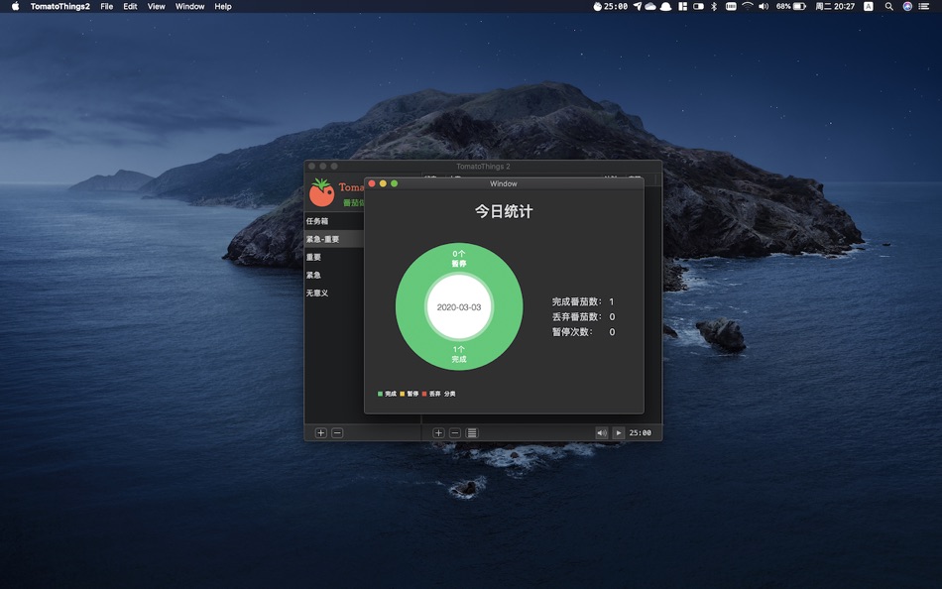Toggle the 完成 legend in the chart
The width and height of the screenshot is (942, 589).
(387, 393)
